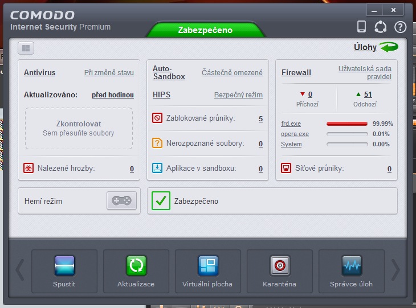Toggle Herní režim game mode switch
The image size is (416, 308).
[x=121, y=201]
